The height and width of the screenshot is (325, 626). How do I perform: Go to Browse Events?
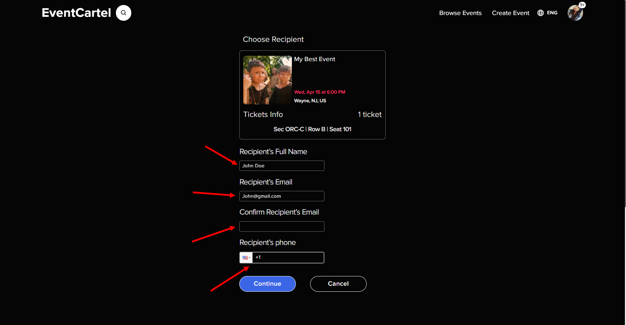[x=460, y=13]
